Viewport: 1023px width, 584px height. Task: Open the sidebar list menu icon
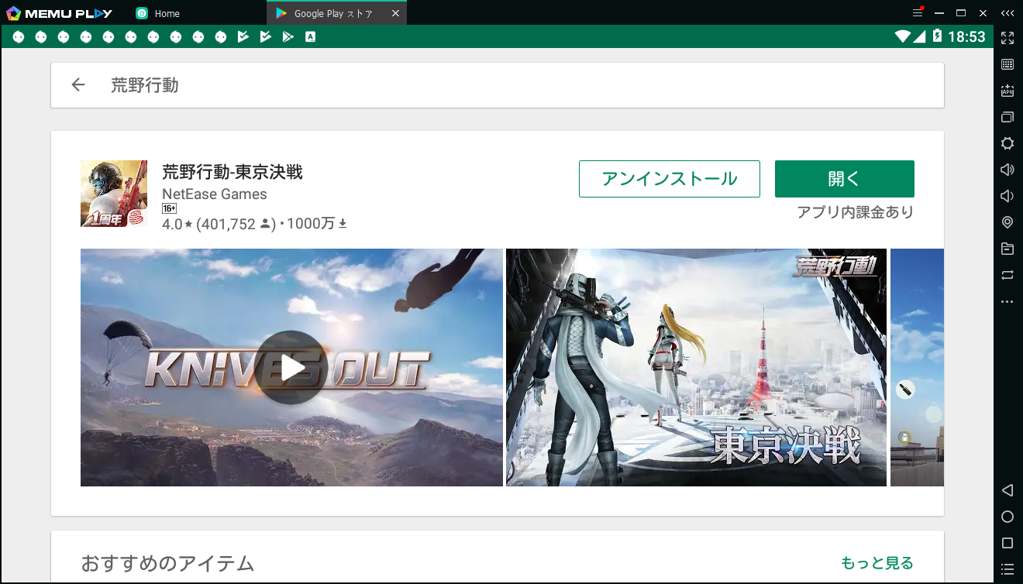point(1007,569)
